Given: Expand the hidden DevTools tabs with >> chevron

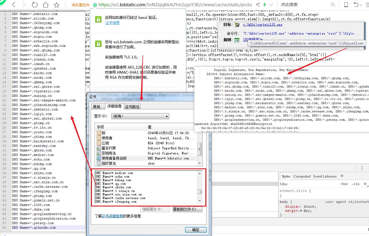Looking at the screenshot, I should pyautogui.click(x=342, y=176).
